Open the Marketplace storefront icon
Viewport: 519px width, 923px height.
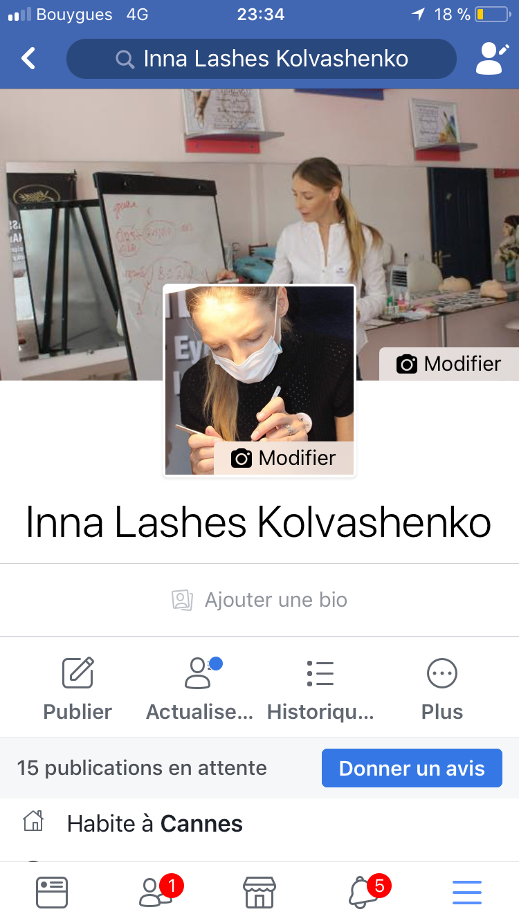coord(259,892)
